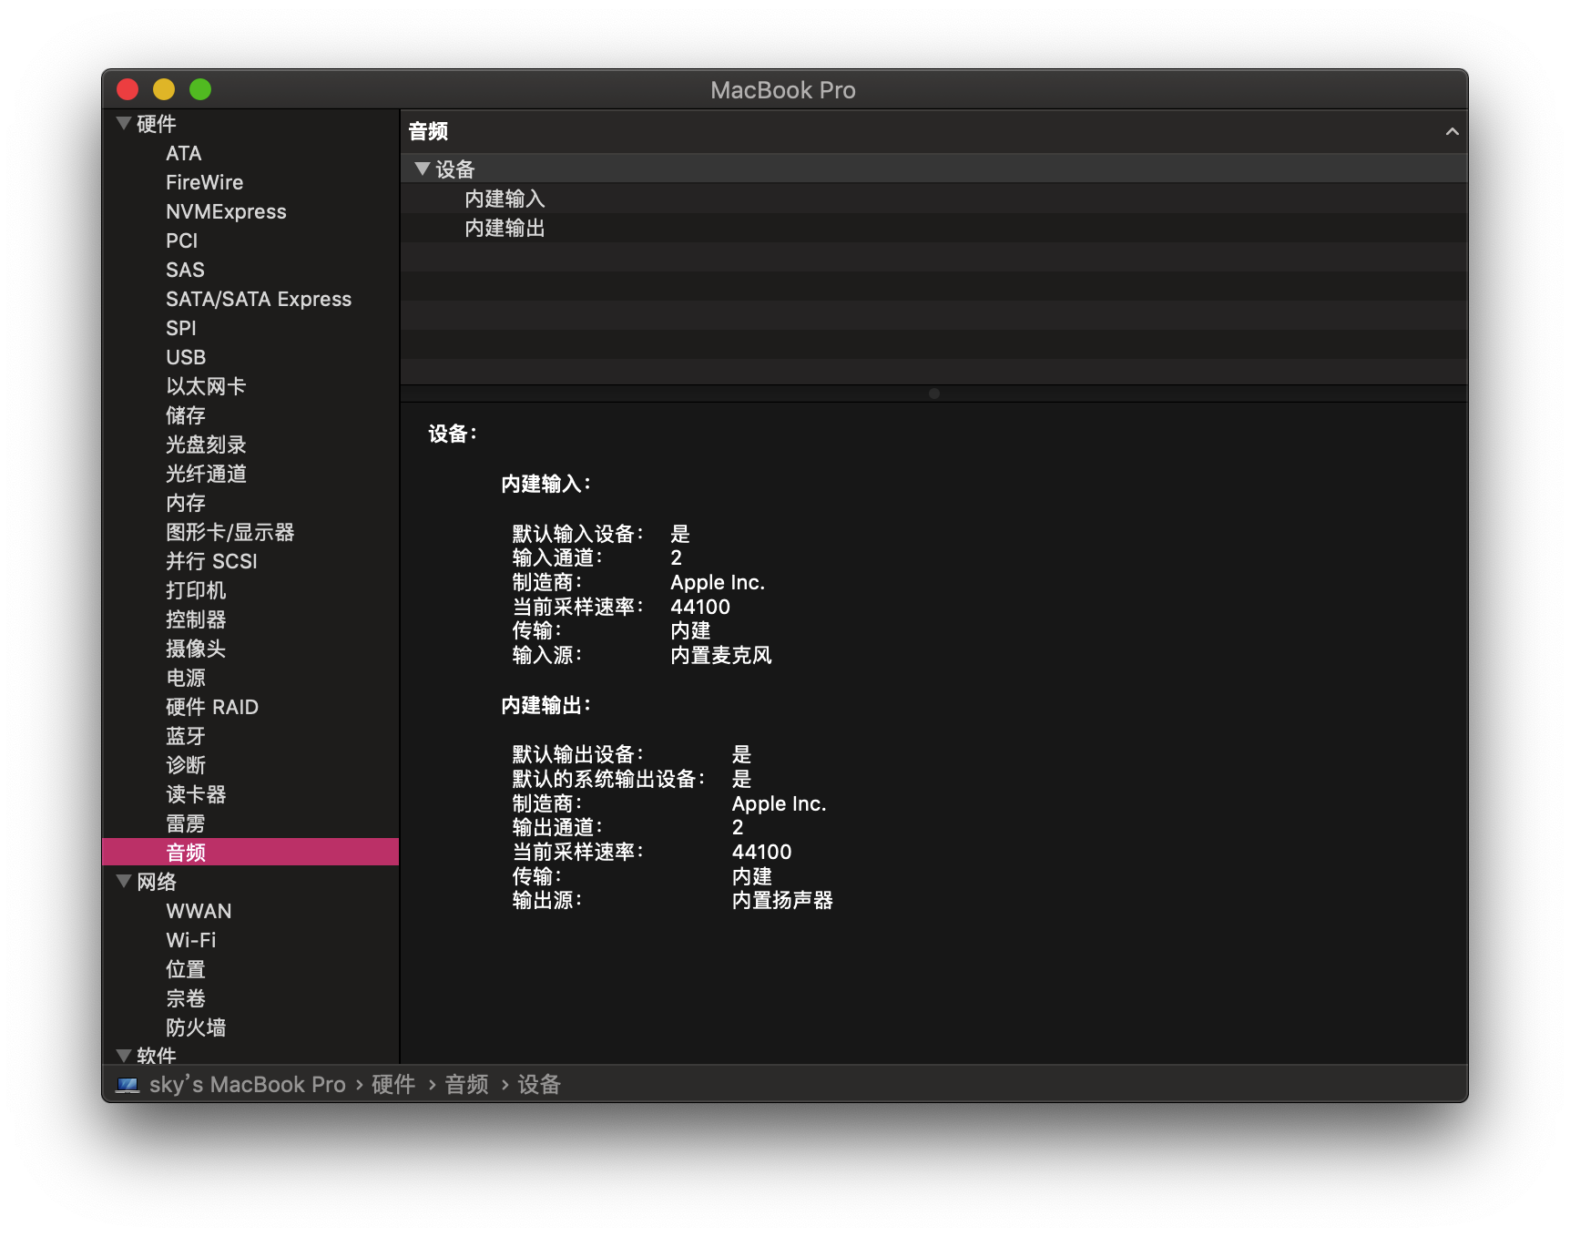Zoom window with green button
The height and width of the screenshot is (1237, 1570).
[200, 89]
